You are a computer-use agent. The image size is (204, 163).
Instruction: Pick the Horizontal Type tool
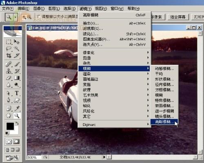pyautogui.click(x=17, y=93)
